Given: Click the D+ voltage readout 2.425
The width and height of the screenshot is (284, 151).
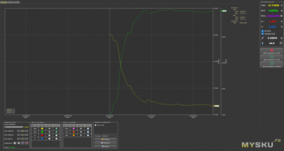Looking at the screenshot, I should click(x=273, y=22).
